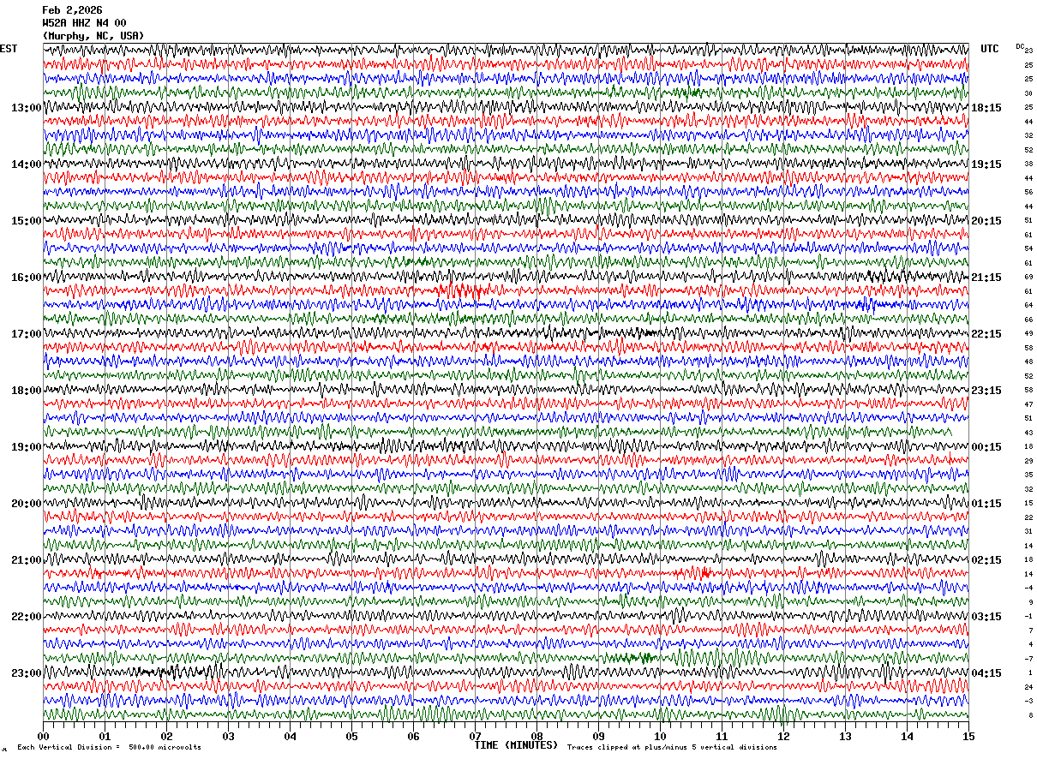The image size is (1037, 759).
Task: Click minute tick '02' on time axis
Action: tap(166, 736)
